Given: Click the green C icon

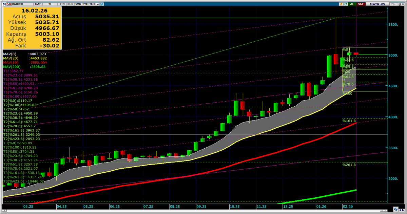Looking at the screenshot, I should [x=346, y=4].
